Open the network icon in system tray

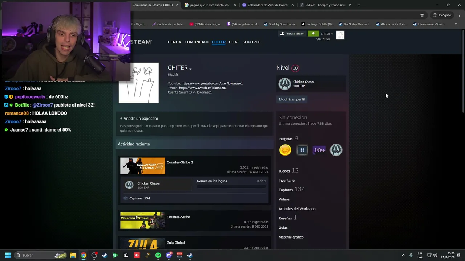429,255
